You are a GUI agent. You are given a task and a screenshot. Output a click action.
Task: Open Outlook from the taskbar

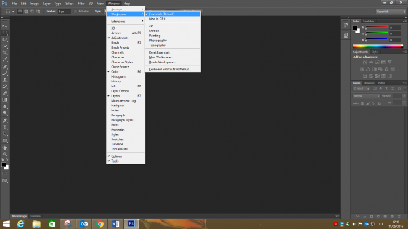[84, 224]
